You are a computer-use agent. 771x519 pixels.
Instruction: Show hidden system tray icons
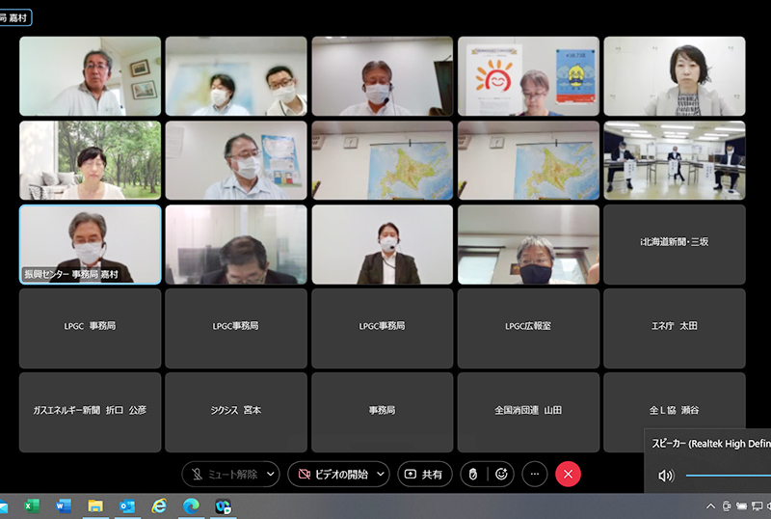pyautogui.click(x=710, y=506)
